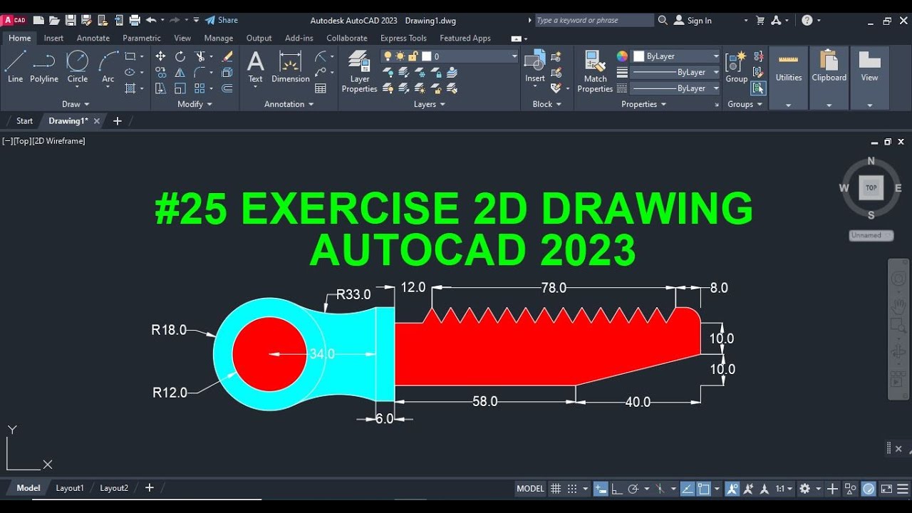Switch to the Parametric tab
This screenshot has height=513, width=912.
142,38
